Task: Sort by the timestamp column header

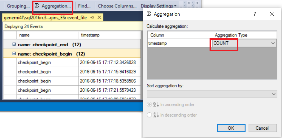Action: click(x=110, y=35)
